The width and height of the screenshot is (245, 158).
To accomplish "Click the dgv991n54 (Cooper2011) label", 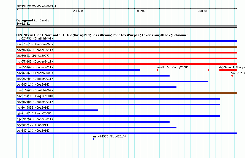I will tap(35, 119).
